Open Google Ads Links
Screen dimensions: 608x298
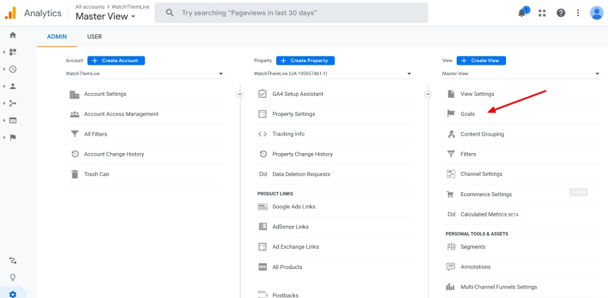(x=334, y=207)
